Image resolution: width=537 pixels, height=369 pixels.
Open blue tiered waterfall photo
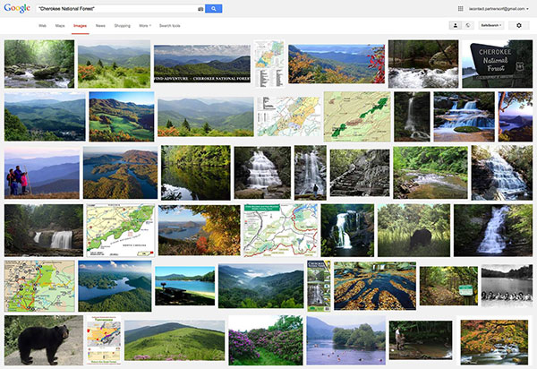click(x=464, y=116)
